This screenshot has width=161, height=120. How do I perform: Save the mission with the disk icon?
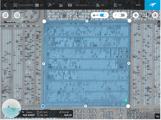click(x=5, y=15)
